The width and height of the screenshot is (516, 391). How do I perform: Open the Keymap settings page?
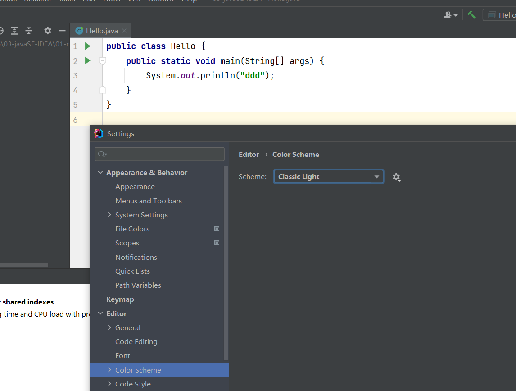tap(120, 299)
